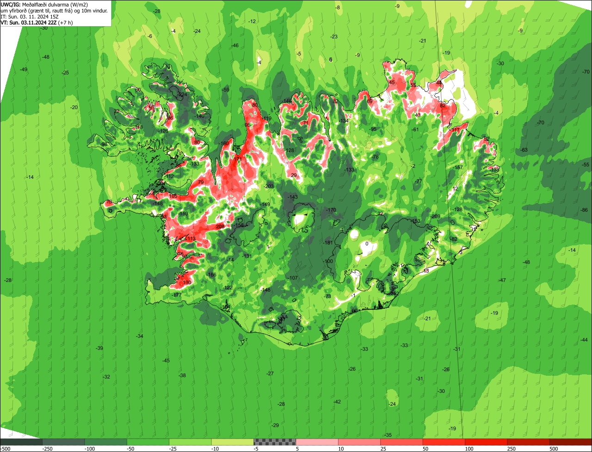The height and width of the screenshot is (452, 592).
Task: Select the -25 to -10 light green legend swatch
Action: (190, 442)
